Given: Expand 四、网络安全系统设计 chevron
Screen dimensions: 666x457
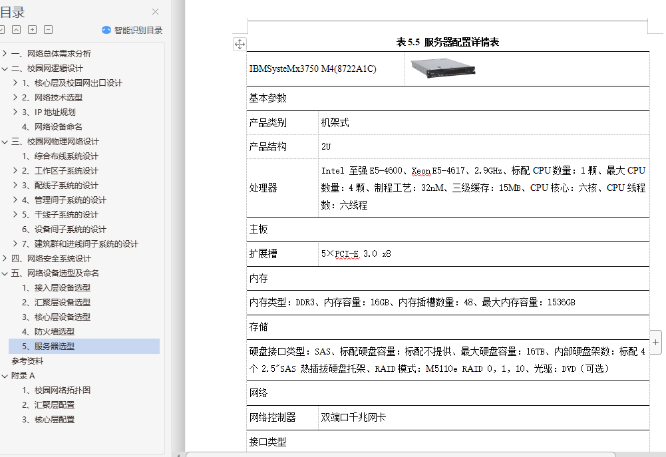Looking at the screenshot, I should click(5, 258).
